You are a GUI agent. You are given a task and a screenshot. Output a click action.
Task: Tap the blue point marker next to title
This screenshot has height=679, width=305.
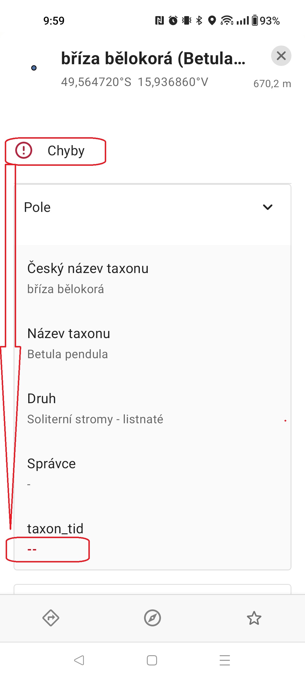coord(34,68)
